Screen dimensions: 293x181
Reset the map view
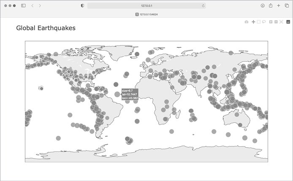coord(281,22)
